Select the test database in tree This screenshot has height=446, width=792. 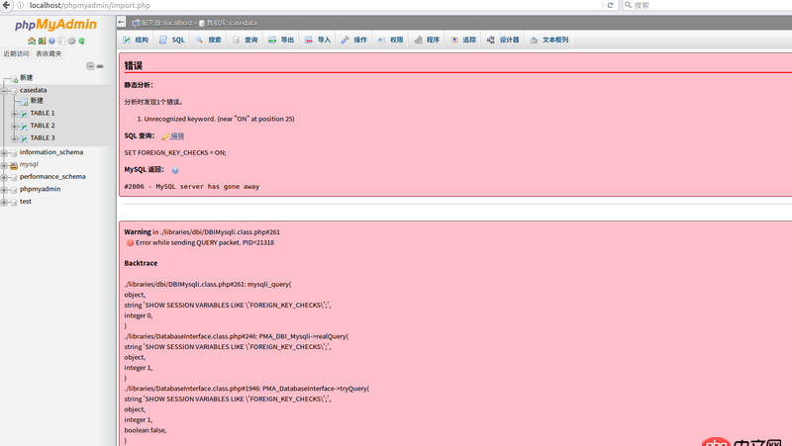(x=26, y=202)
